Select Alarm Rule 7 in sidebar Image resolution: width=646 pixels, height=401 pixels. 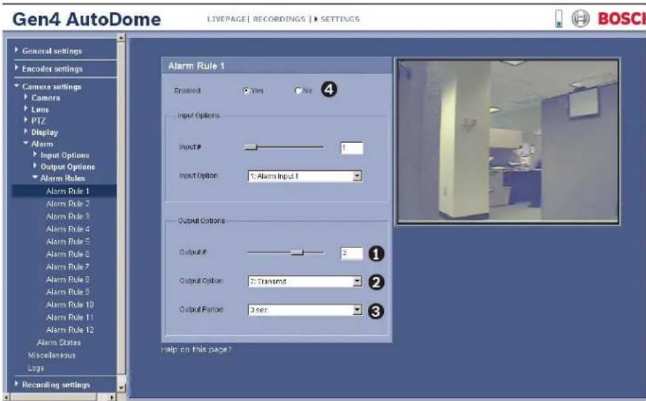[68, 267]
